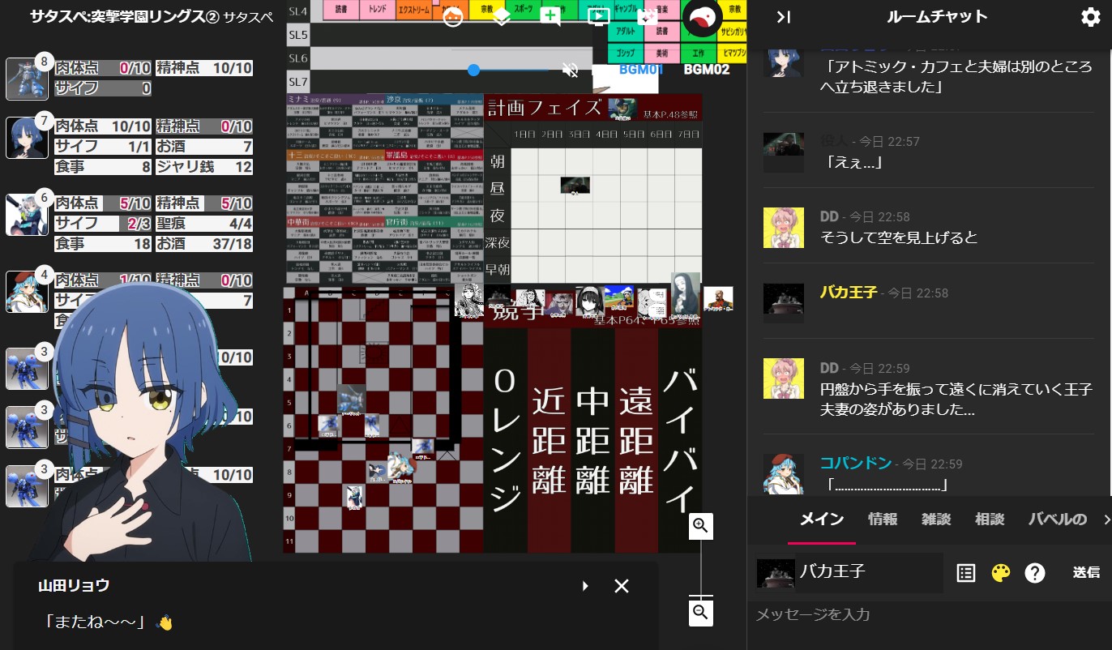Switch to the 雑談 chat tab

(936, 520)
